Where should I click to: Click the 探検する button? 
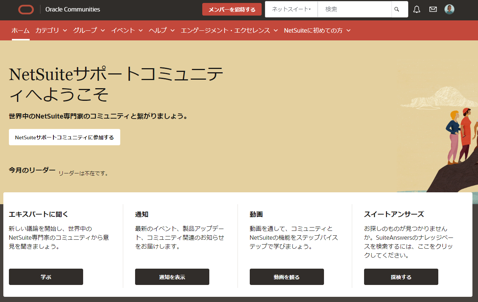401,277
